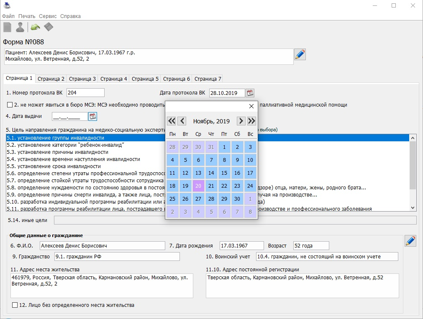Viewport: 423px width, 319px height.
Task: Jump back one year in calendar
Action: click(x=171, y=121)
